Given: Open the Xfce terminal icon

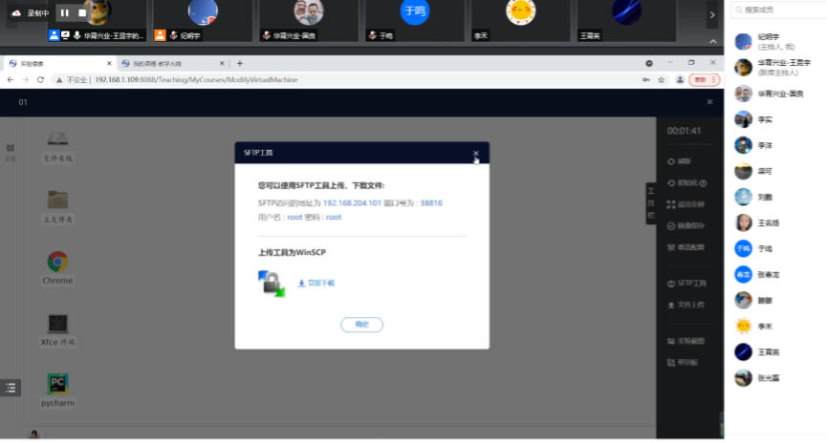Looking at the screenshot, I should tap(57, 324).
